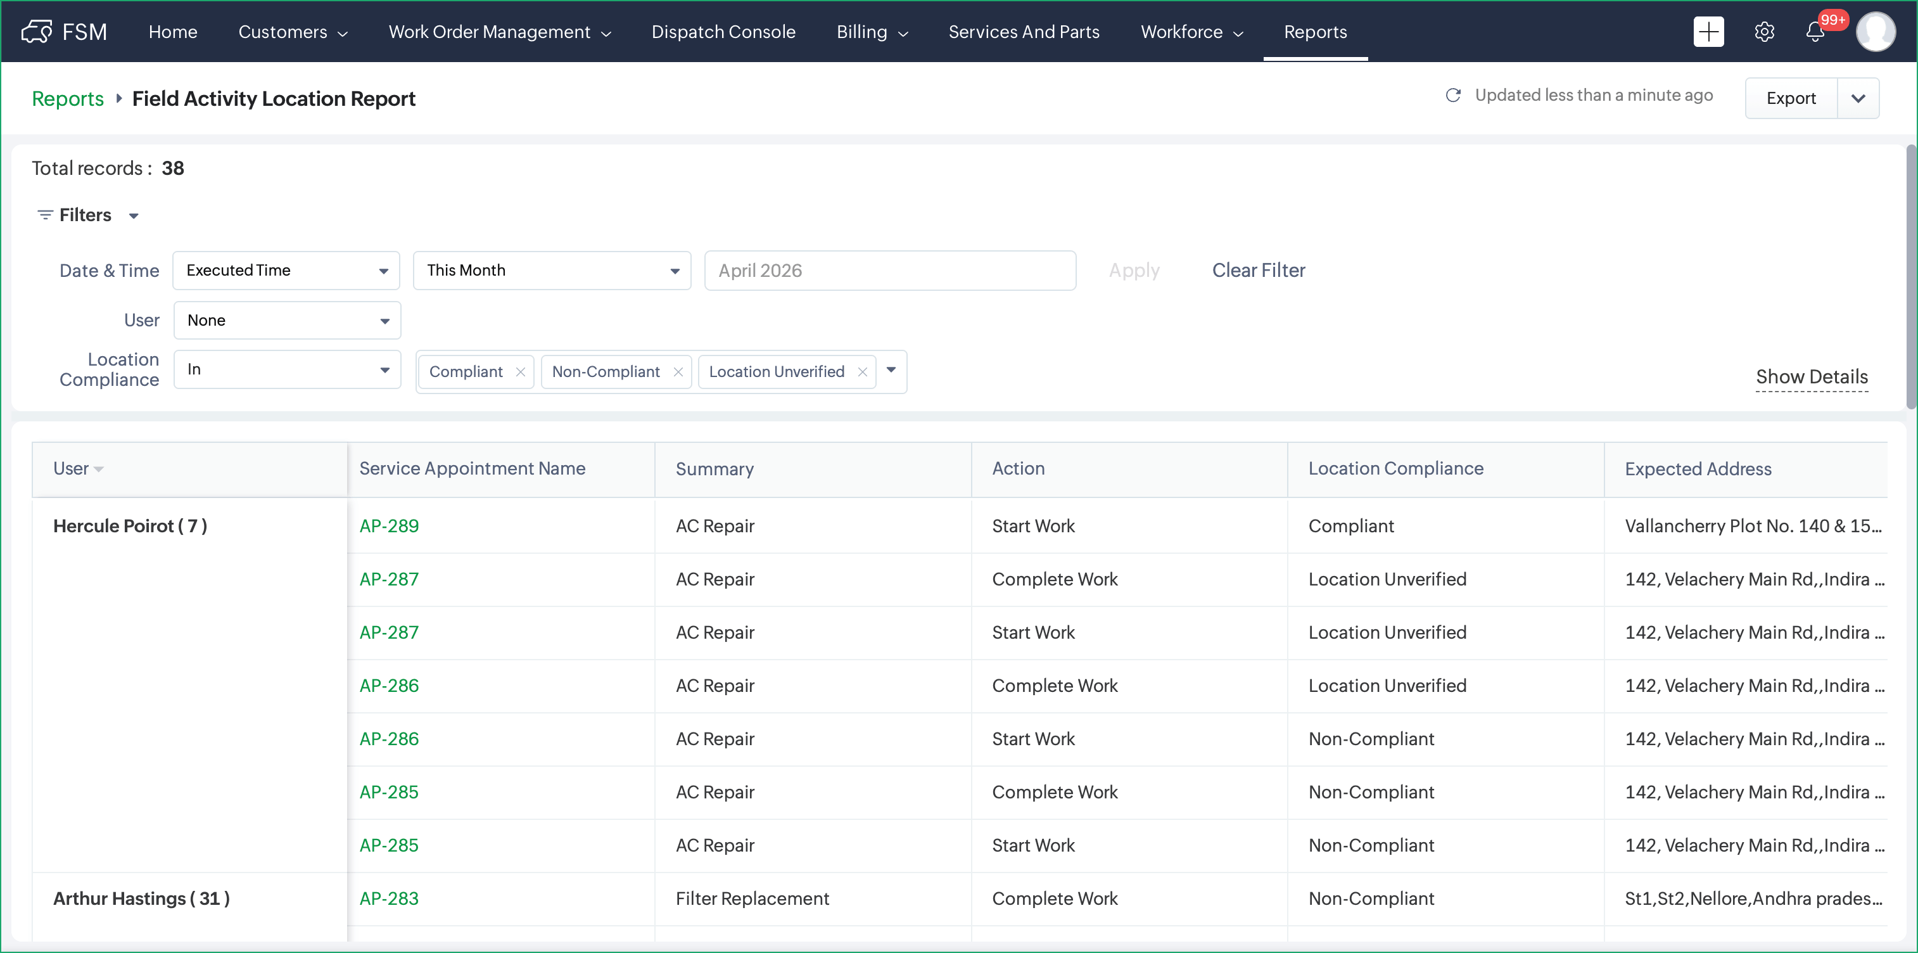
Task: Click the refresh report icon
Action: [x=1452, y=96]
